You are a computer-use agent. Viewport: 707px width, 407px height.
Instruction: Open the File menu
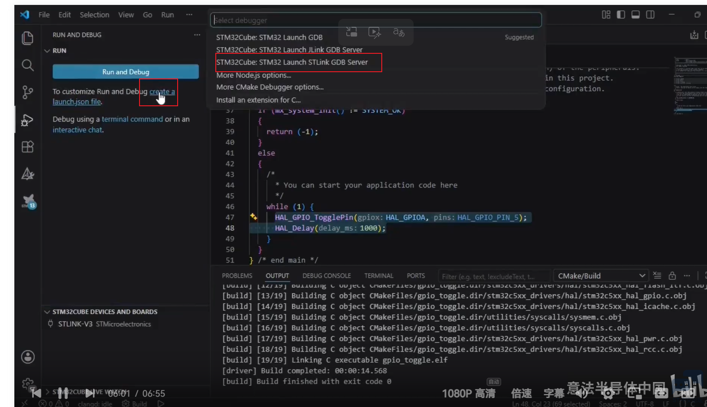click(44, 15)
